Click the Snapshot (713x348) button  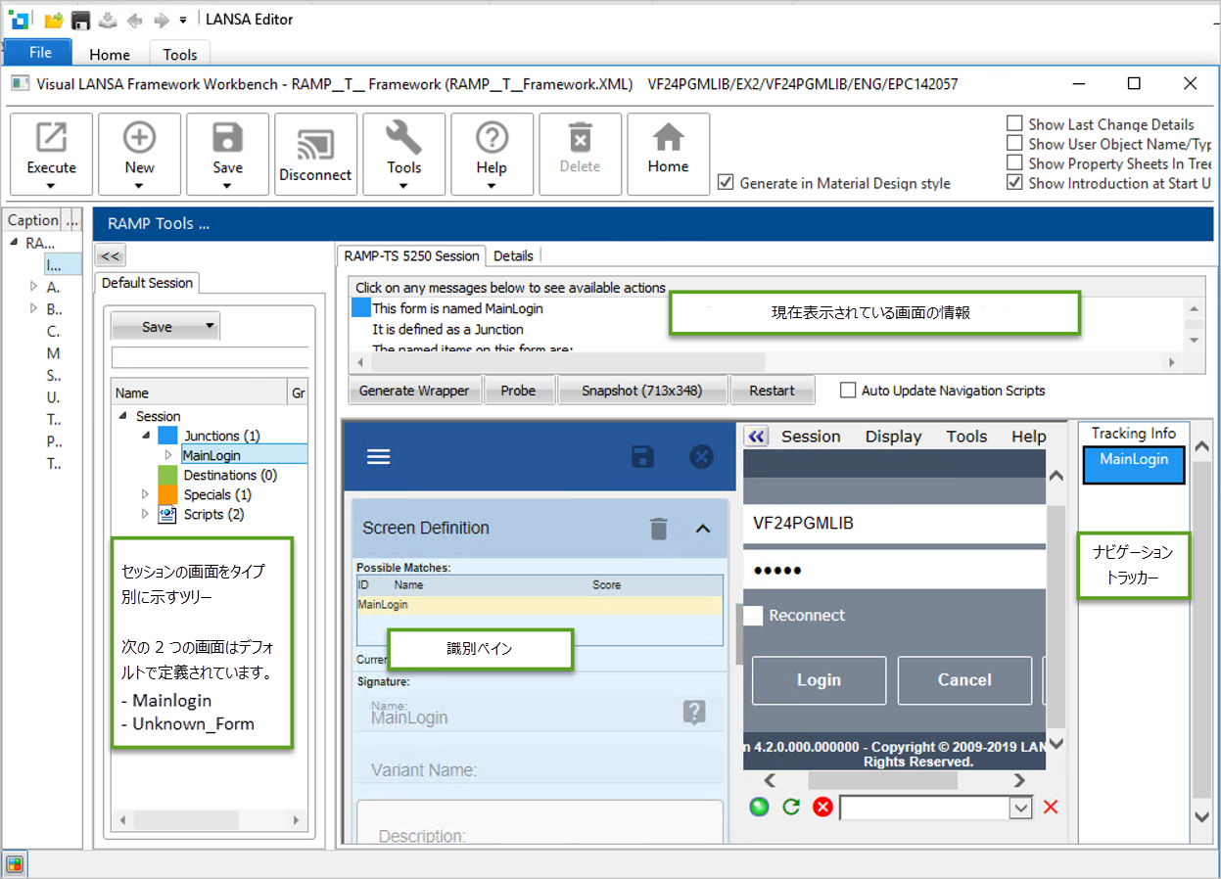tap(641, 391)
